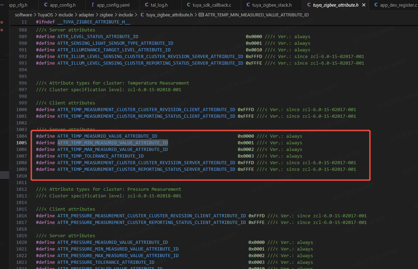Click the C icon on tal_log.h tab
This screenshot has width=418, height=269.
click(x=147, y=5)
